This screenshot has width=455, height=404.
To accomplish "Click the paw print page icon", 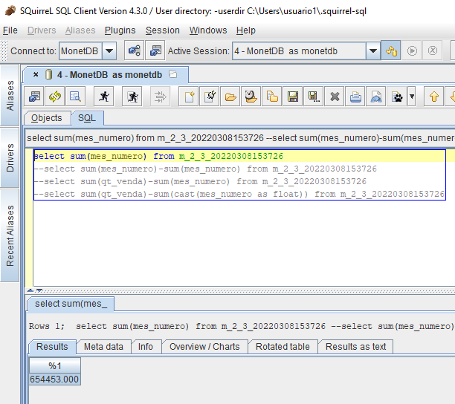I will pyautogui.click(x=397, y=97).
